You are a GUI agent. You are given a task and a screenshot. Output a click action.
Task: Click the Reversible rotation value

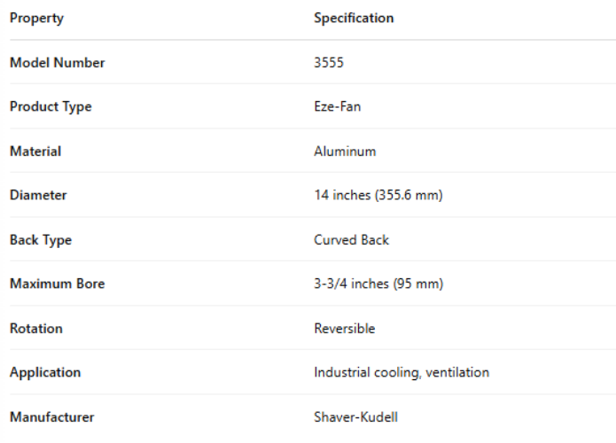click(x=344, y=329)
